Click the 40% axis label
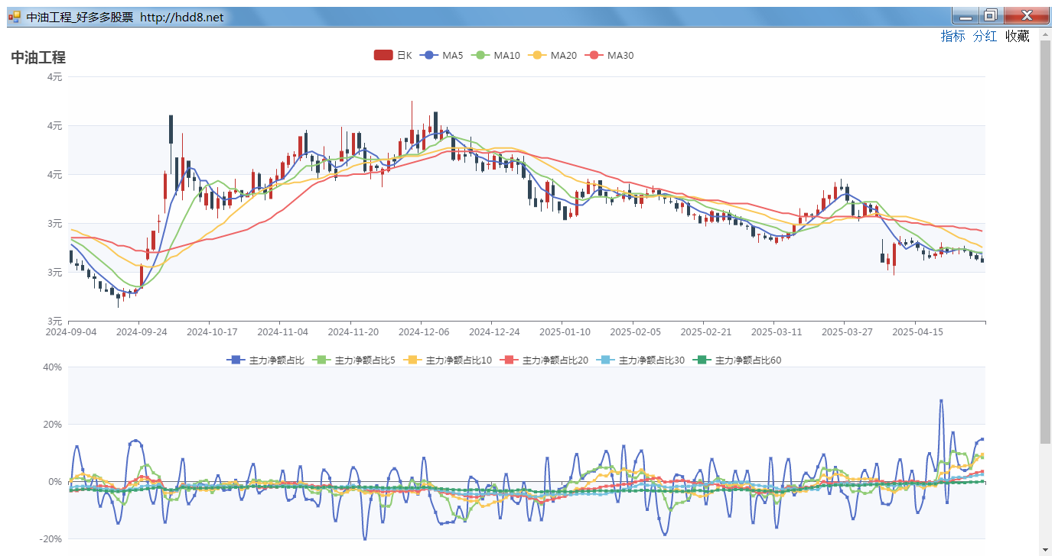The height and width of the screenshot is (556, 1055). (x=52, y=367)
